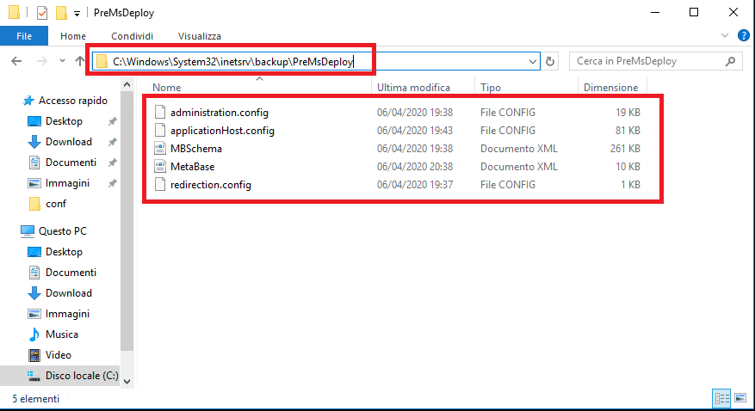Open the Musica folder

tap(62, 334)
